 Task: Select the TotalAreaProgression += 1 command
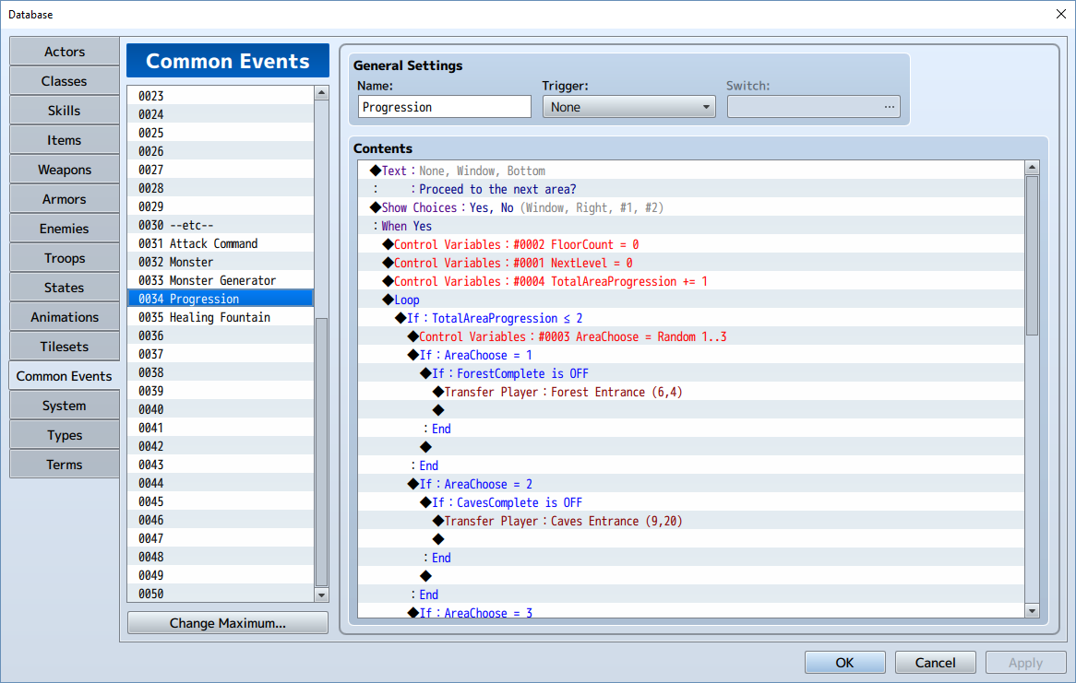tap(691, 282)
